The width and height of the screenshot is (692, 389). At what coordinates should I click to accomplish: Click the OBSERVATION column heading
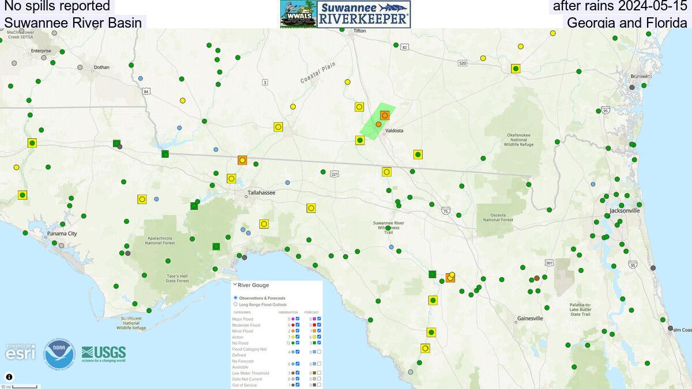288,312
